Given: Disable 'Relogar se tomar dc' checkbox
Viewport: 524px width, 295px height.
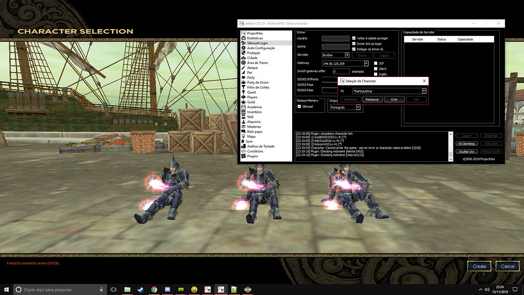Looking at the screenshot, I should click(354, 49).
